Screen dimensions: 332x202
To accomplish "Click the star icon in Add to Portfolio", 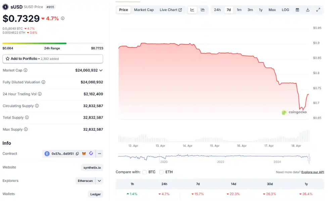I will (7, 59).
